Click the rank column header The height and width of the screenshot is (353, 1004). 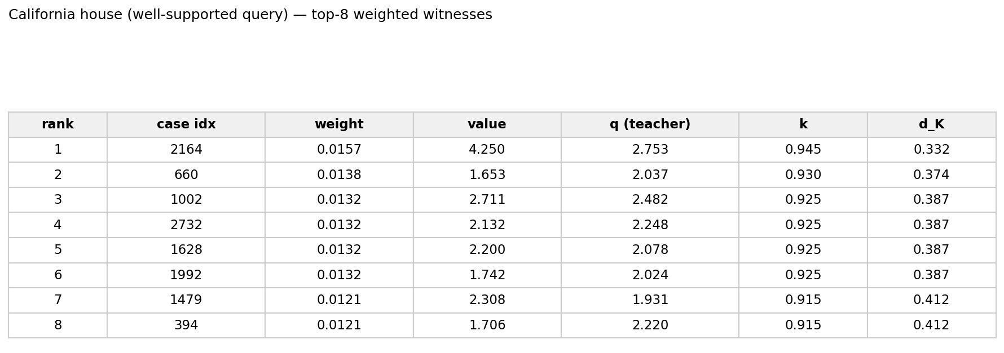tap(58, 124)
